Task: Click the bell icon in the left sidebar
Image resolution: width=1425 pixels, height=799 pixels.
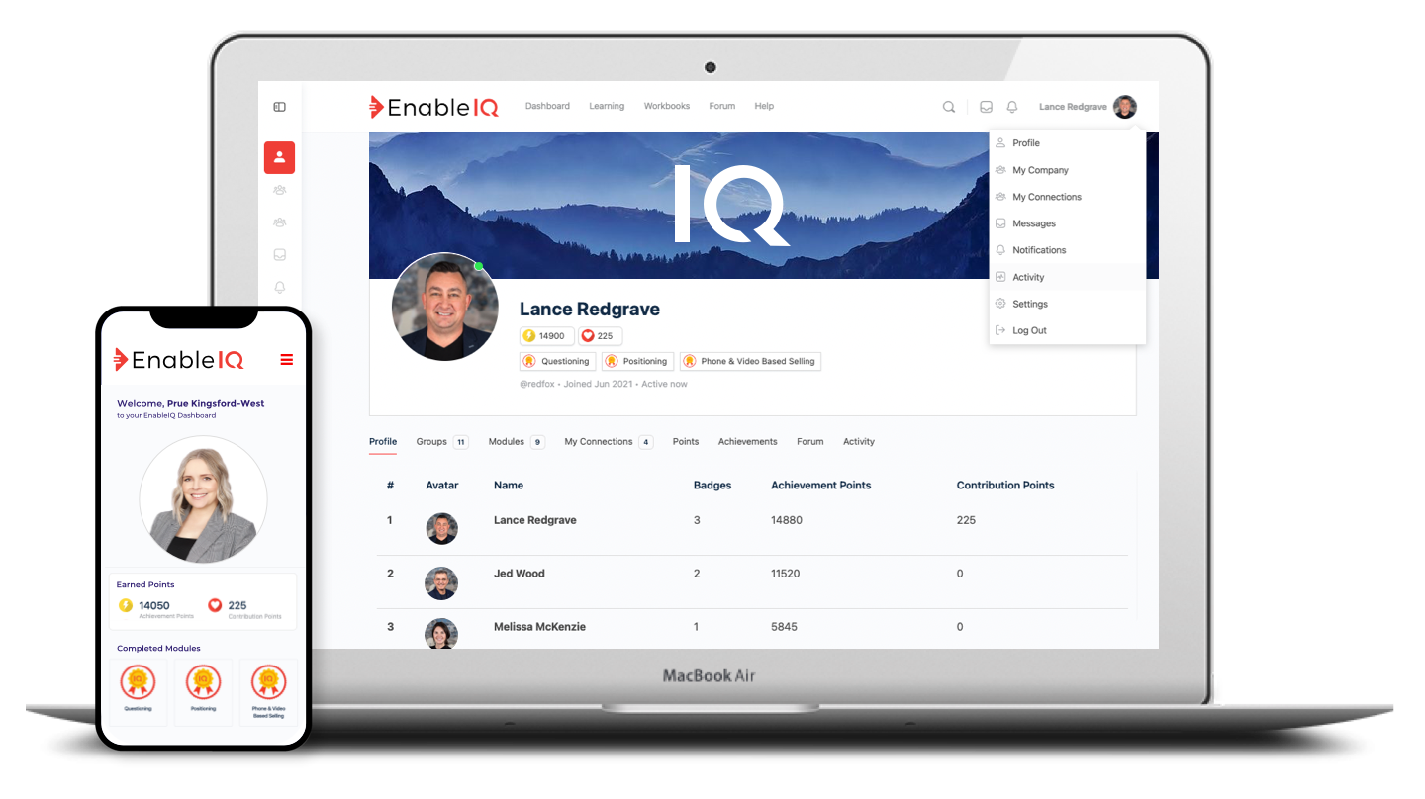Action: (279, 287)
